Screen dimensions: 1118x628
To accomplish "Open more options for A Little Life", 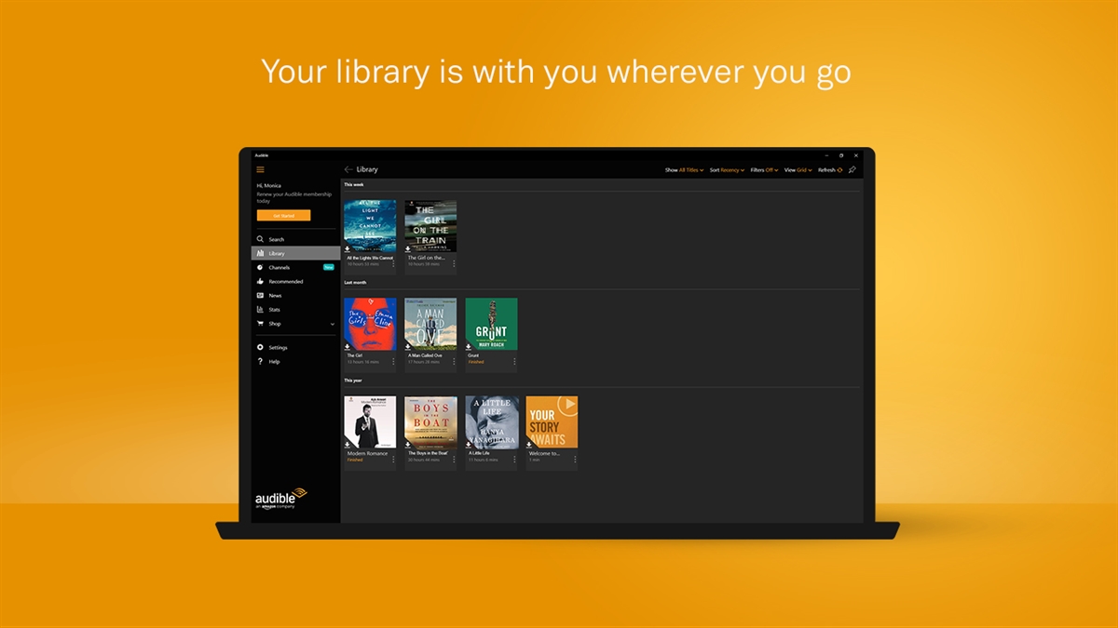I will coord(515,460).
